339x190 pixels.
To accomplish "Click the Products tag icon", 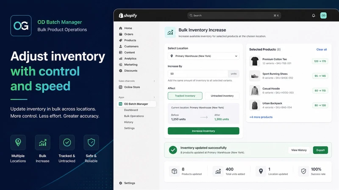I will tap(121, 40).
